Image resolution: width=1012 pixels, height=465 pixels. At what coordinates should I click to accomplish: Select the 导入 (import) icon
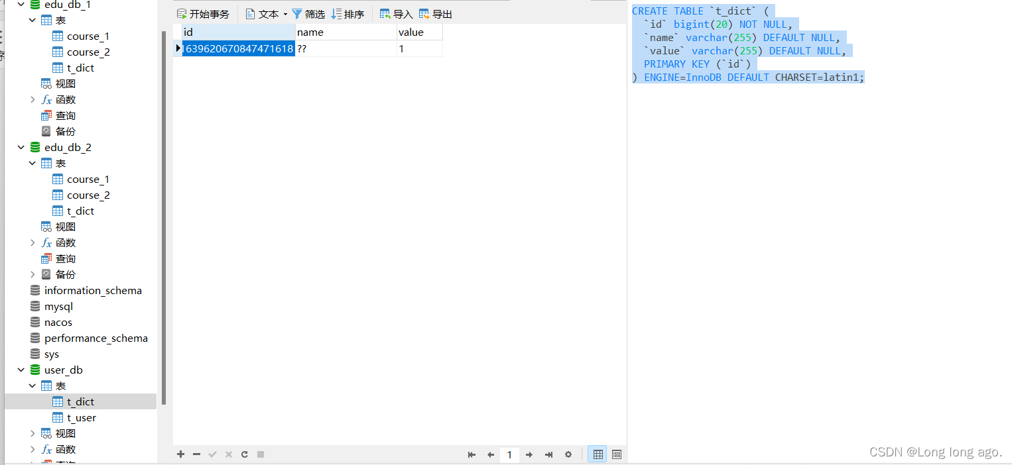click(x=396, y=13)
